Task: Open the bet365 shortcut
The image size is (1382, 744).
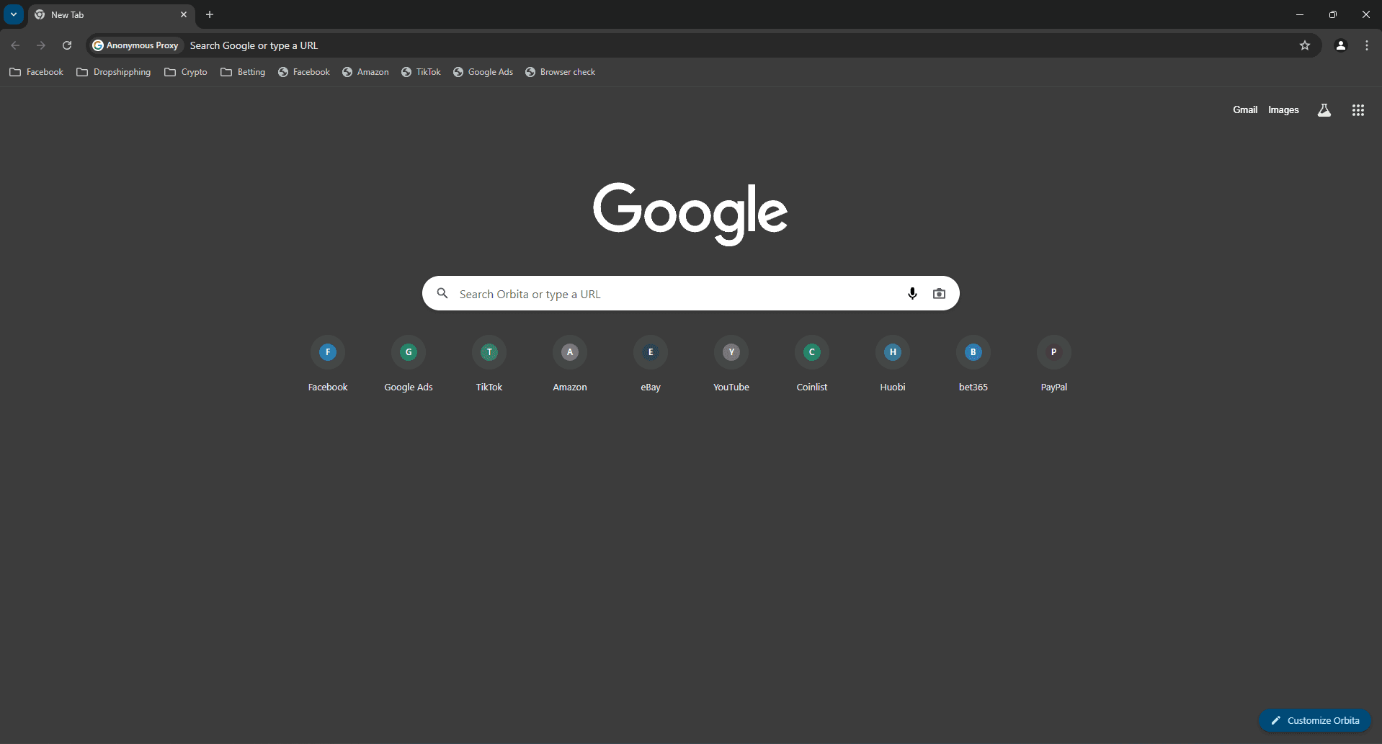Action: (973, 352)
